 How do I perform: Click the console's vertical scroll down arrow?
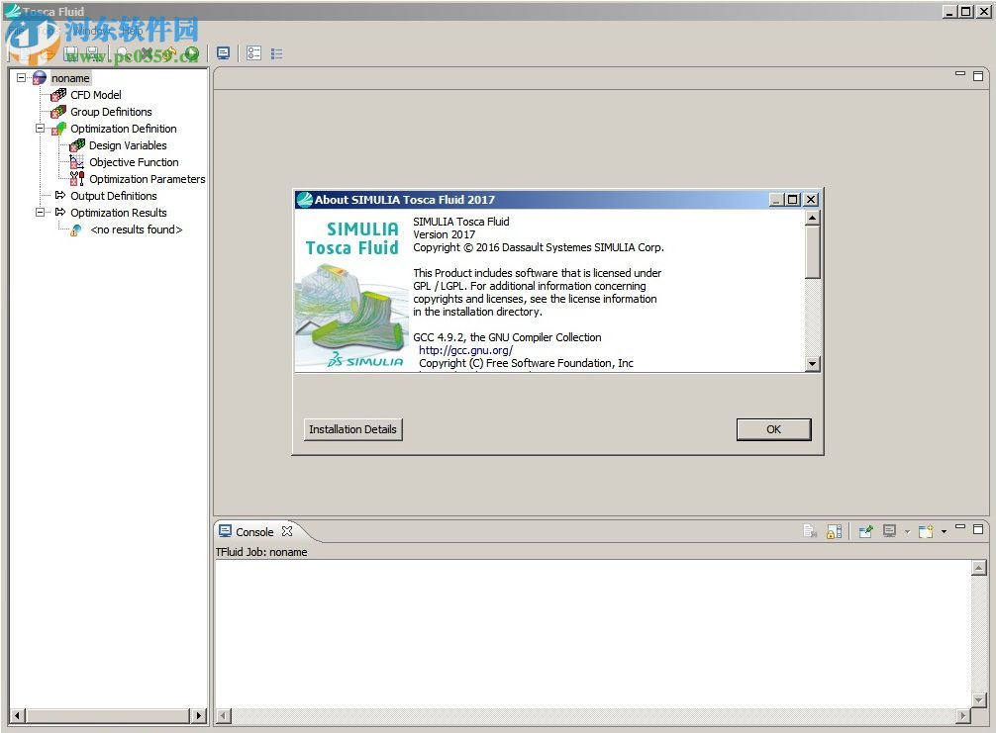979,700
